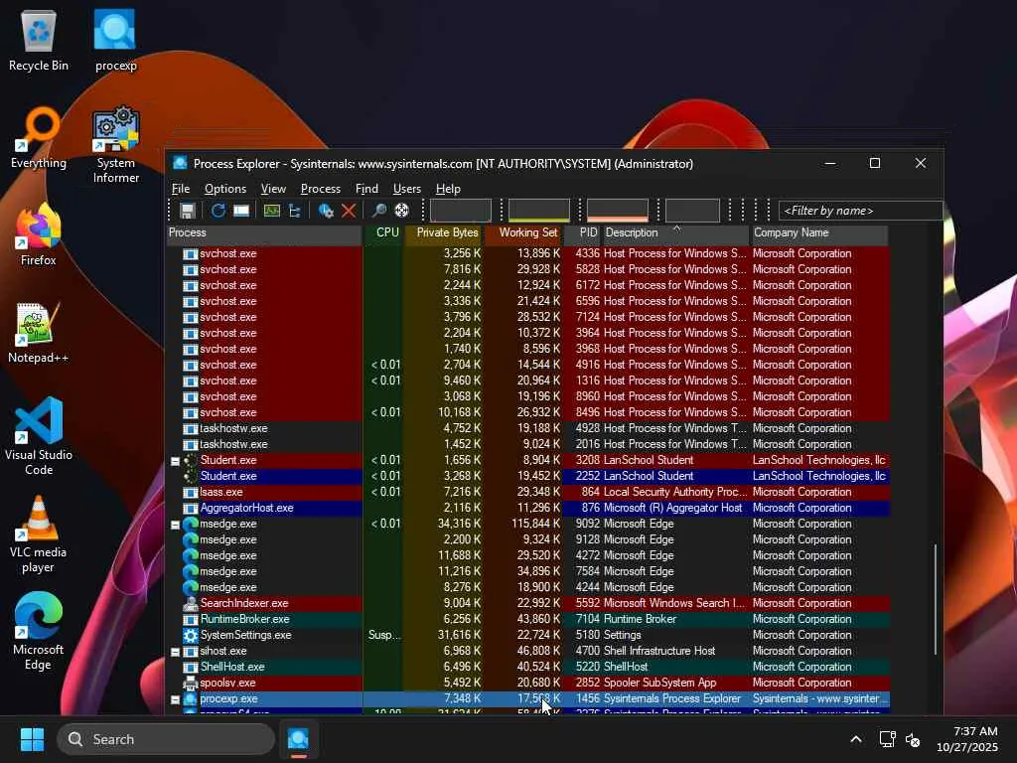The image size is (1017, 763).
Task: Open the physical memory mini graph
Action: pyautogui.click(x=618, y=211)
